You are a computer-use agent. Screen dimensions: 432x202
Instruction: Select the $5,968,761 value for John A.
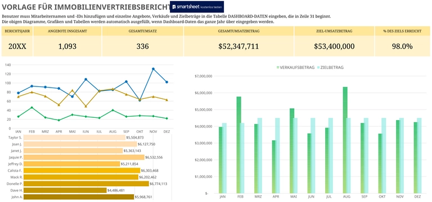(143, 197)
